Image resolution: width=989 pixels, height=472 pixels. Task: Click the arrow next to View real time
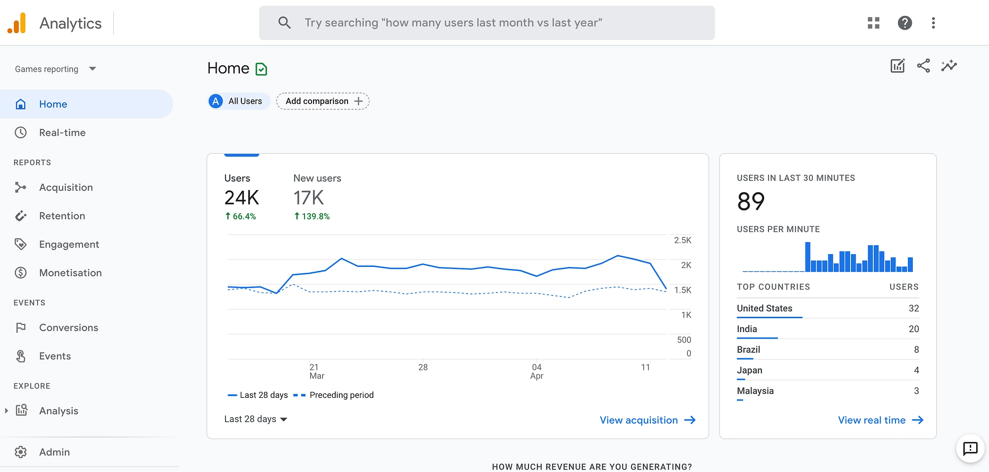point(918,420)
